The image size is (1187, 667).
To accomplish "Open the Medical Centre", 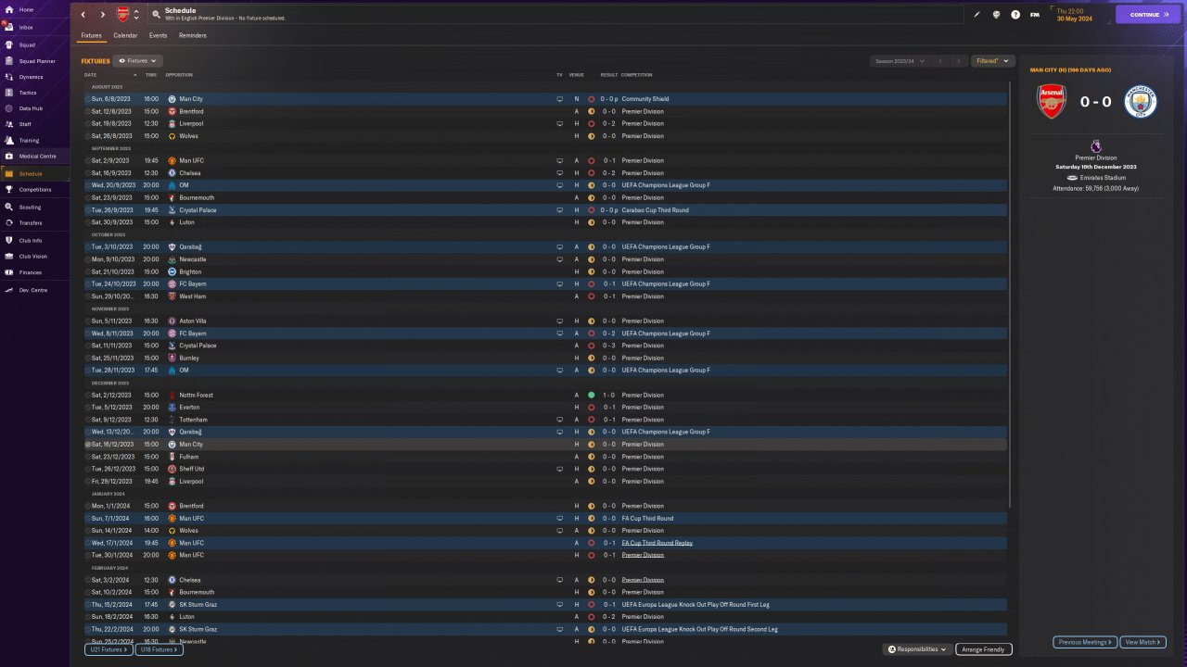I will coord(37,156).
